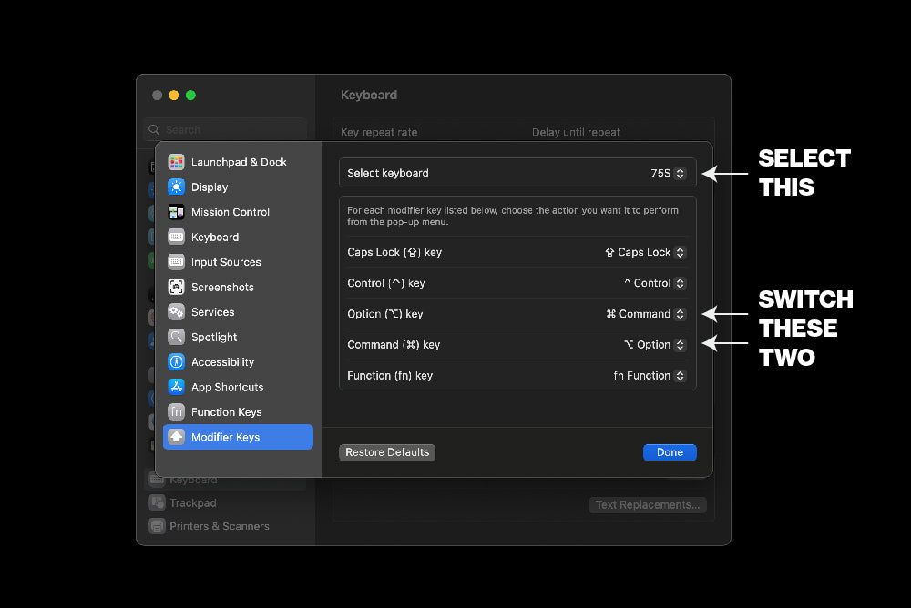Screen dimensions: 911x608
Task: Open the Control key action dropdown
Action: [x=654, y=283]
